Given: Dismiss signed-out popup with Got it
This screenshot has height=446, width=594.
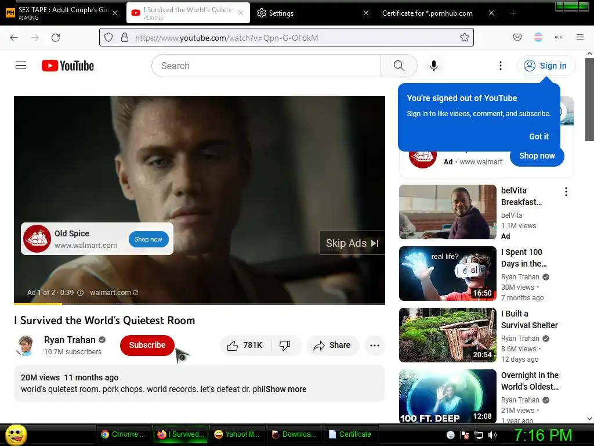Looking at the screenshot, I should pyautogui.click(x=539, y=136).
